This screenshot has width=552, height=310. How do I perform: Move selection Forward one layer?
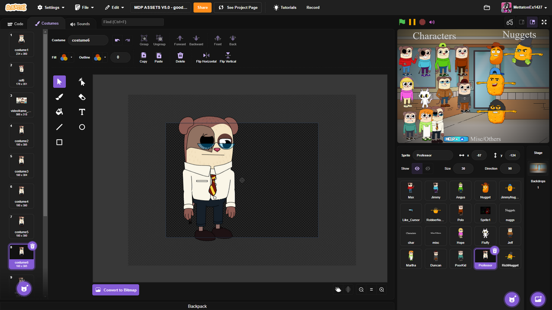tap(180, 40)
